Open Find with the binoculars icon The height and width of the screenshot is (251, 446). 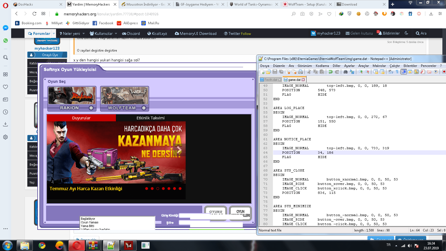point(346,72)
